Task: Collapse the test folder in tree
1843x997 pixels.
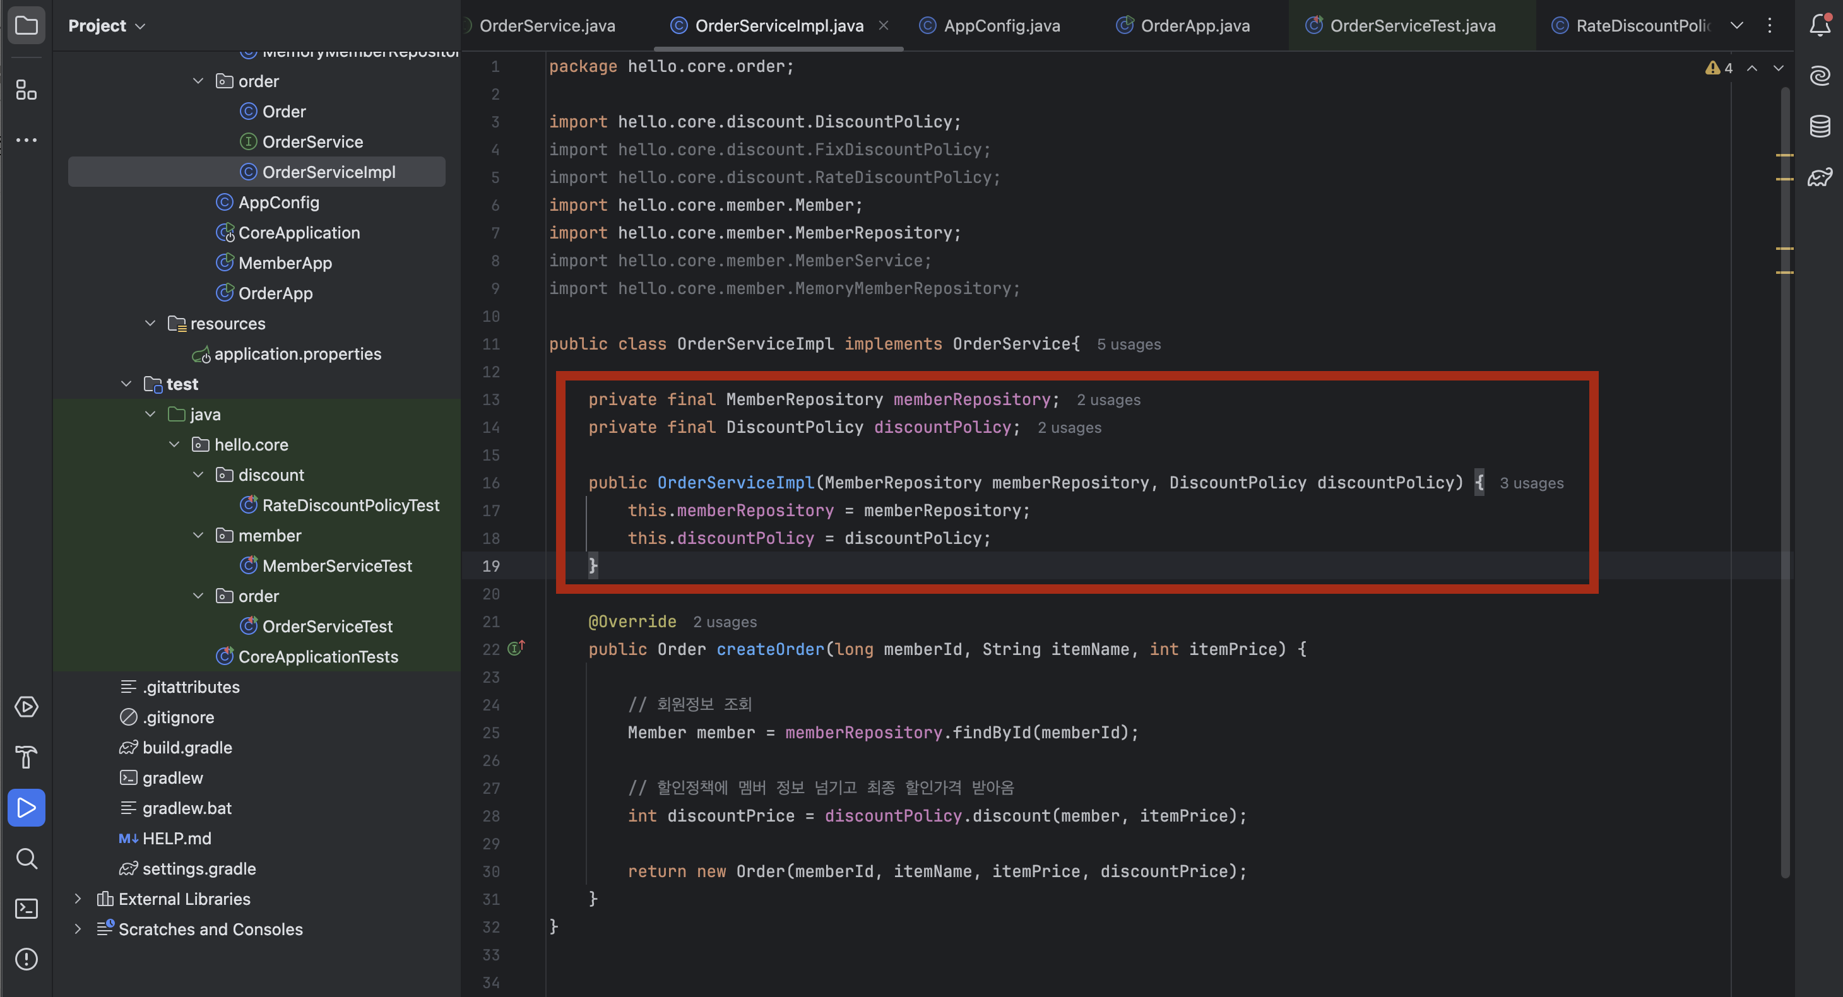Action: coord(127,384)
